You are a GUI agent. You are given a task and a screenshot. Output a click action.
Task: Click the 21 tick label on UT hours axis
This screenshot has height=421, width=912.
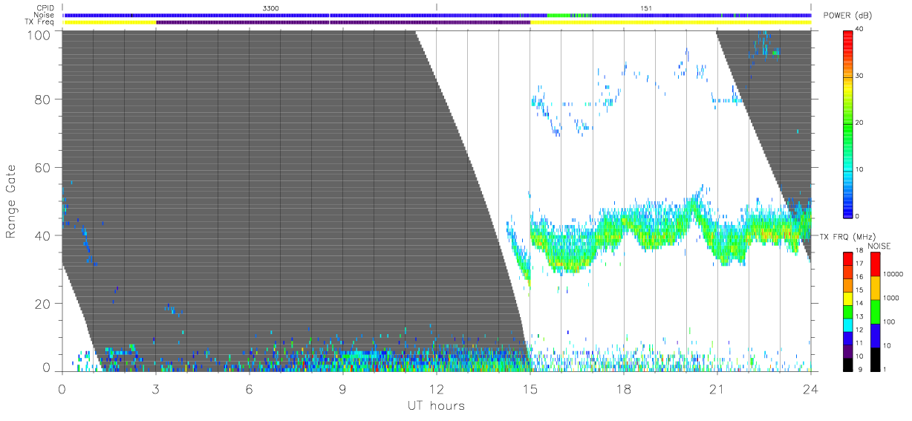(x=717, y=388)
